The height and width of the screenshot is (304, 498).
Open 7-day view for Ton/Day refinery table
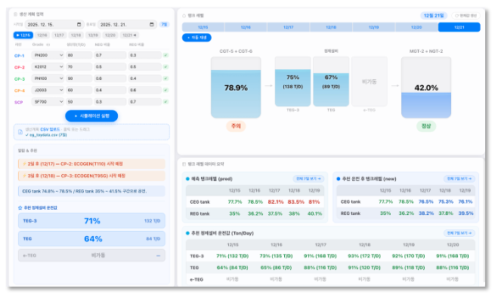[459, 233]
